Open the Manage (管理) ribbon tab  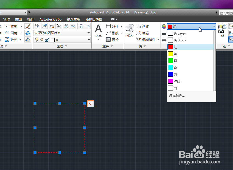(7, 19)
